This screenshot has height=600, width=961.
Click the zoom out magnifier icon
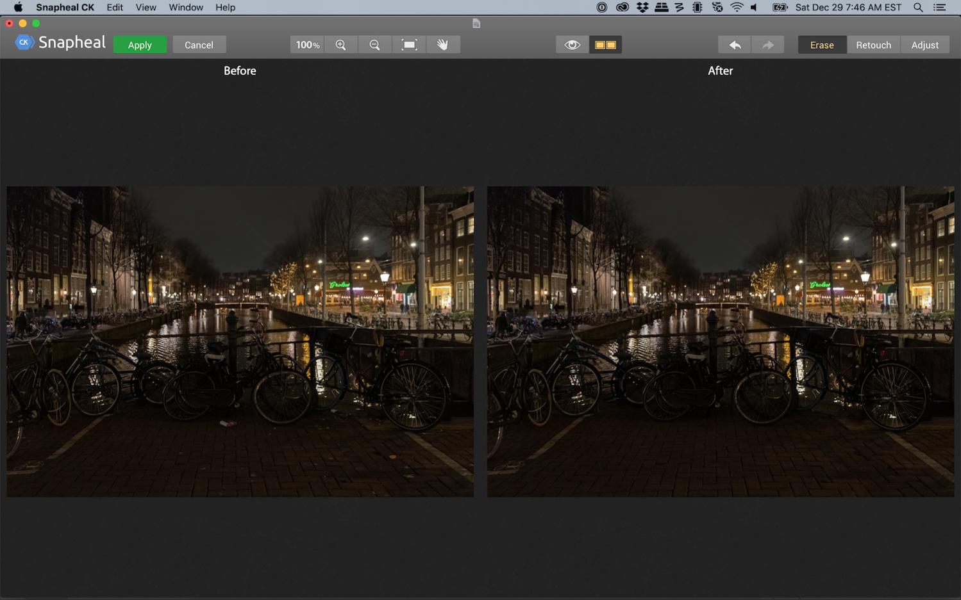point(375,45)
